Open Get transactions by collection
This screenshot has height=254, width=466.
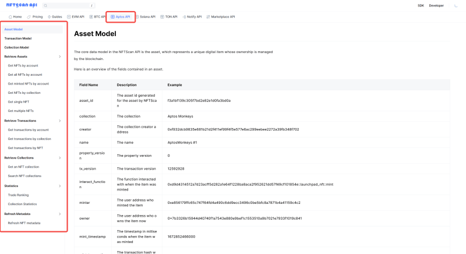[30, 139]
